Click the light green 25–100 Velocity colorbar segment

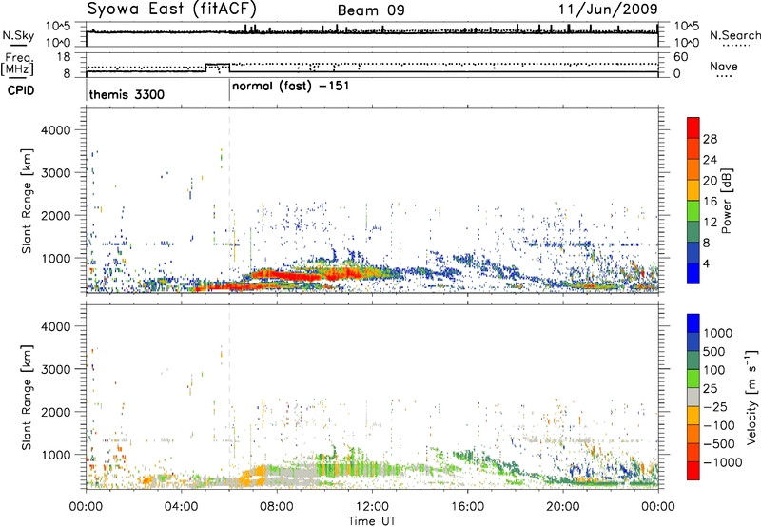coord(693,379)
